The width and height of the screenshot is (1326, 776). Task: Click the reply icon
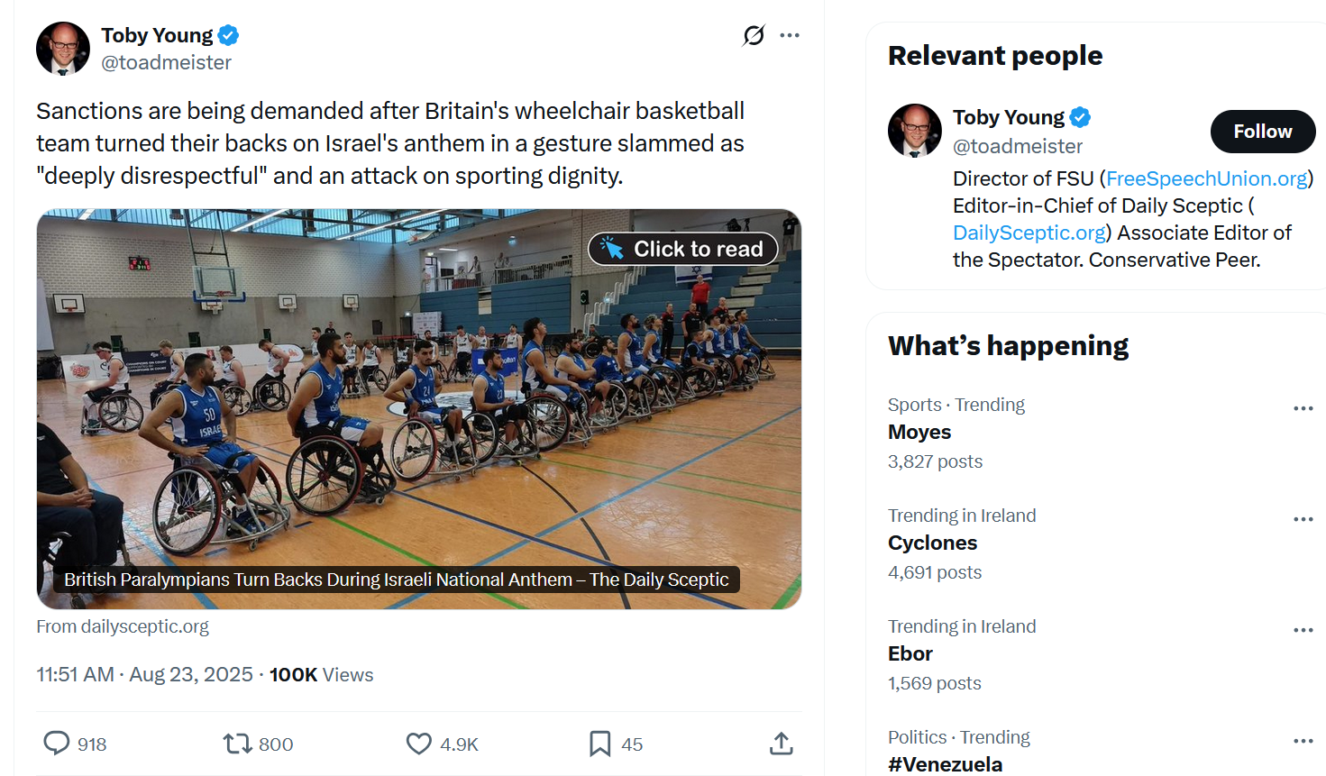click(57, 744)
